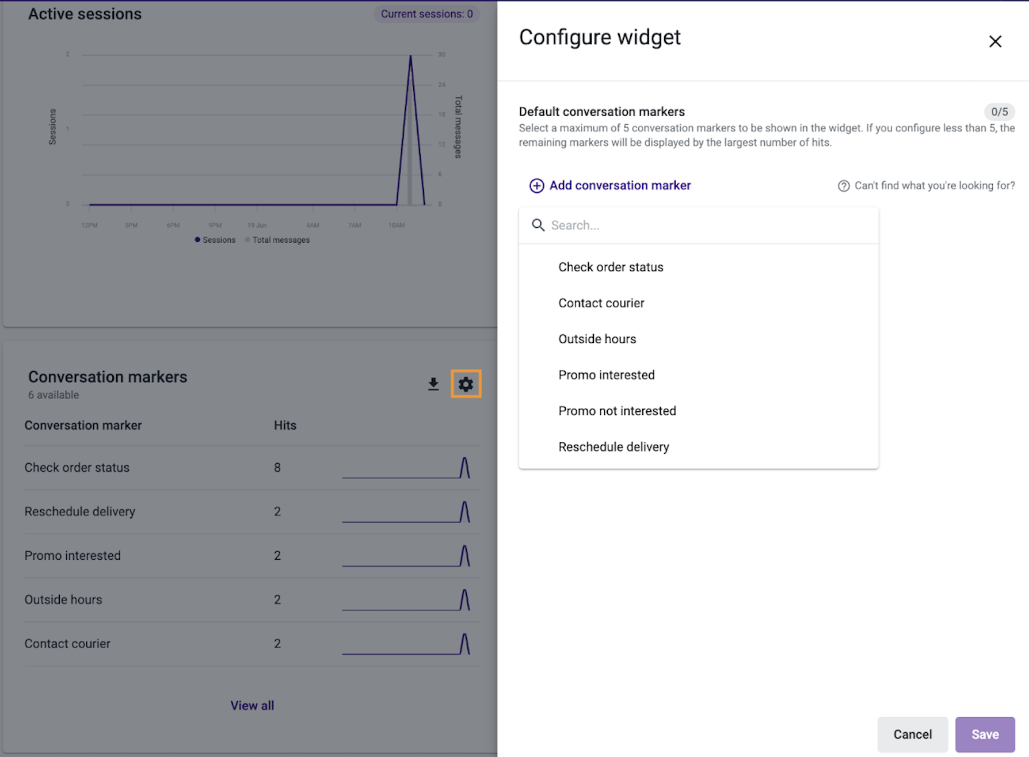1029x757 pixels.
Task: Toggle the Total messages legend item
Action: tap(277, 240)
